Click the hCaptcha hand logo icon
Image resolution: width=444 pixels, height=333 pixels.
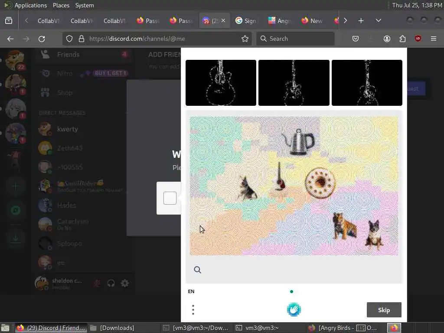pyautogui.click(x=294, y=310)
